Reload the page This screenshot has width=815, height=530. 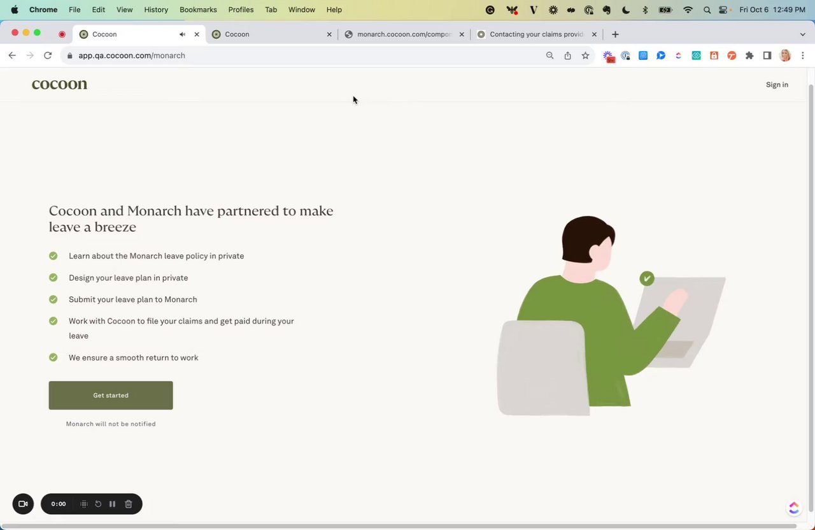coord(48,55)
